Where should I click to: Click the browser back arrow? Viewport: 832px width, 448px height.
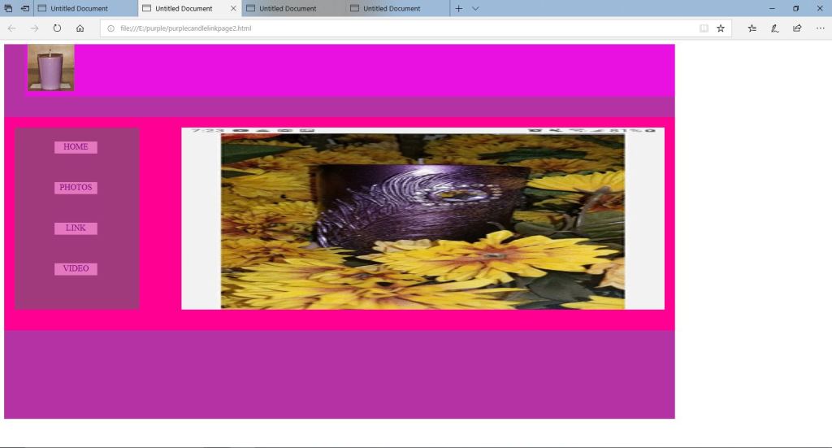11,28
